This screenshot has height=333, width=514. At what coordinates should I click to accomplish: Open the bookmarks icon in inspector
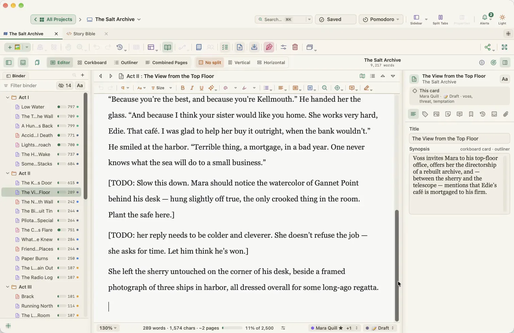click(x=471, y=114)
